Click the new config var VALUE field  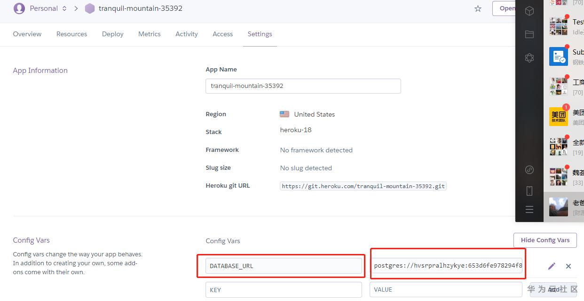(x=445, y=290)
